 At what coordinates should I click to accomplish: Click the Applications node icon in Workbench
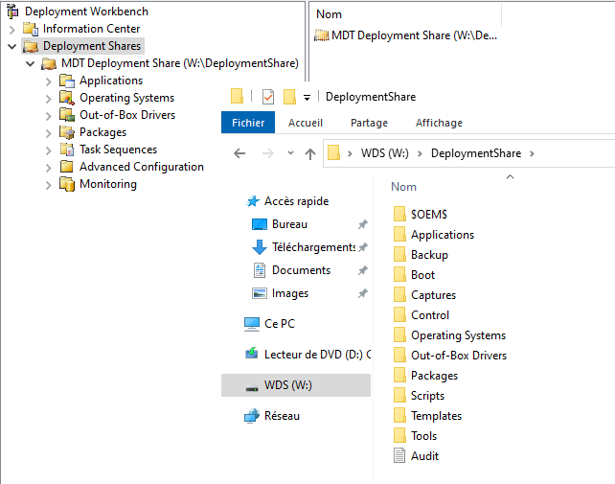click(67, 81)
